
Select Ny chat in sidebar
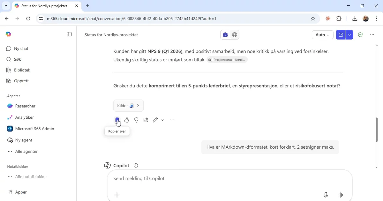(38, 48)
